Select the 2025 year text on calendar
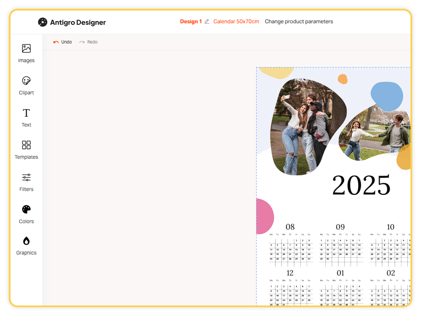The image size is (421, 316). 361,185
